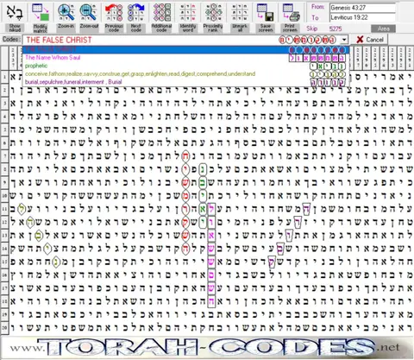Click the Zoom-in magnifier icon

(66, 12)
